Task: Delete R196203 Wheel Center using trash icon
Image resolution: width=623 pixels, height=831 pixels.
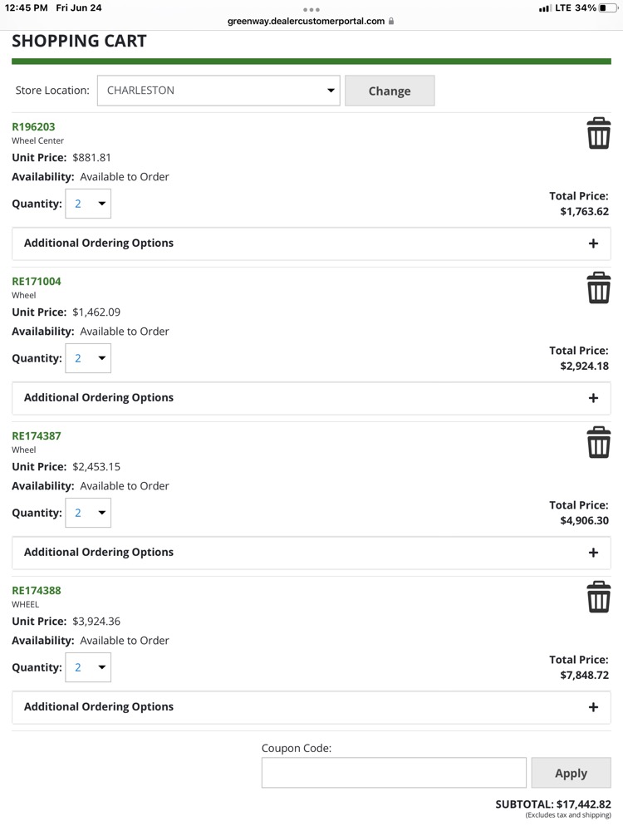Action: (599, 133)
